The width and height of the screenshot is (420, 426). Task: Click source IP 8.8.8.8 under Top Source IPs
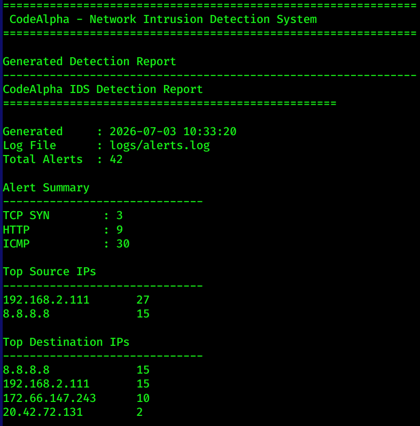tap(26, 314)
